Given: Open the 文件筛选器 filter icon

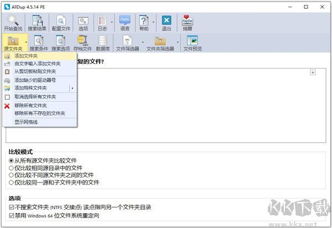Looking at the screenshot, I should [x=127, y=40].
